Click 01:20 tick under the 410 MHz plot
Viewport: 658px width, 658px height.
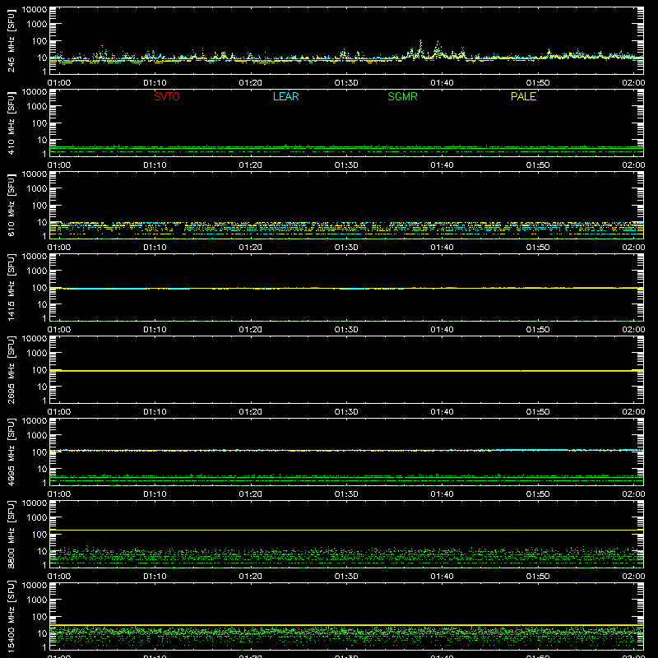[x=251, y=165]
